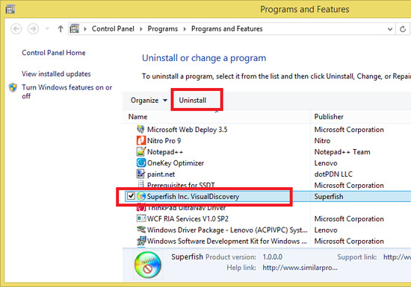Open Control Panel Home link

click(54, 53)
